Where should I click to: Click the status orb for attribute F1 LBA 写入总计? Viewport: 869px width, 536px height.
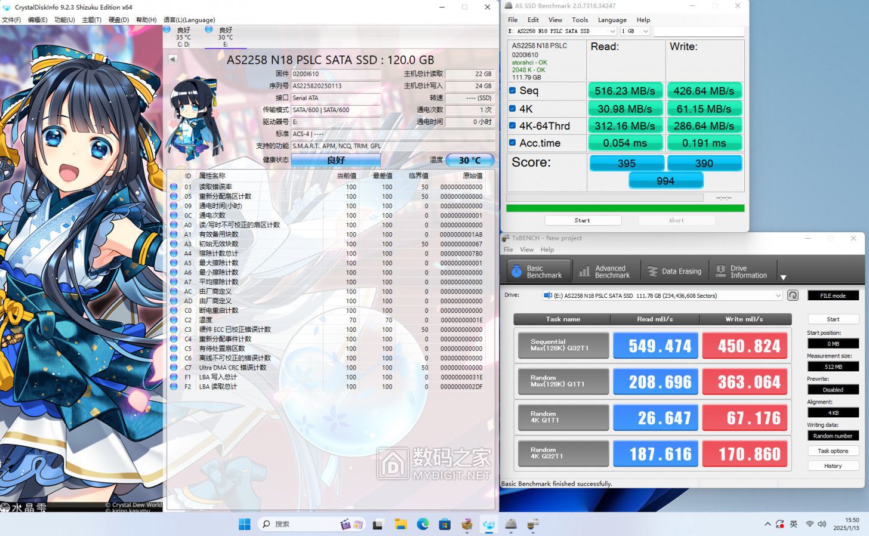coord(174,377)
